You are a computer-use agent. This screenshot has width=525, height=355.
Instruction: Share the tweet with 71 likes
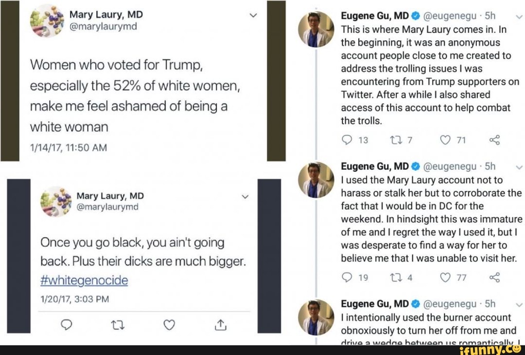click(494, 141)
